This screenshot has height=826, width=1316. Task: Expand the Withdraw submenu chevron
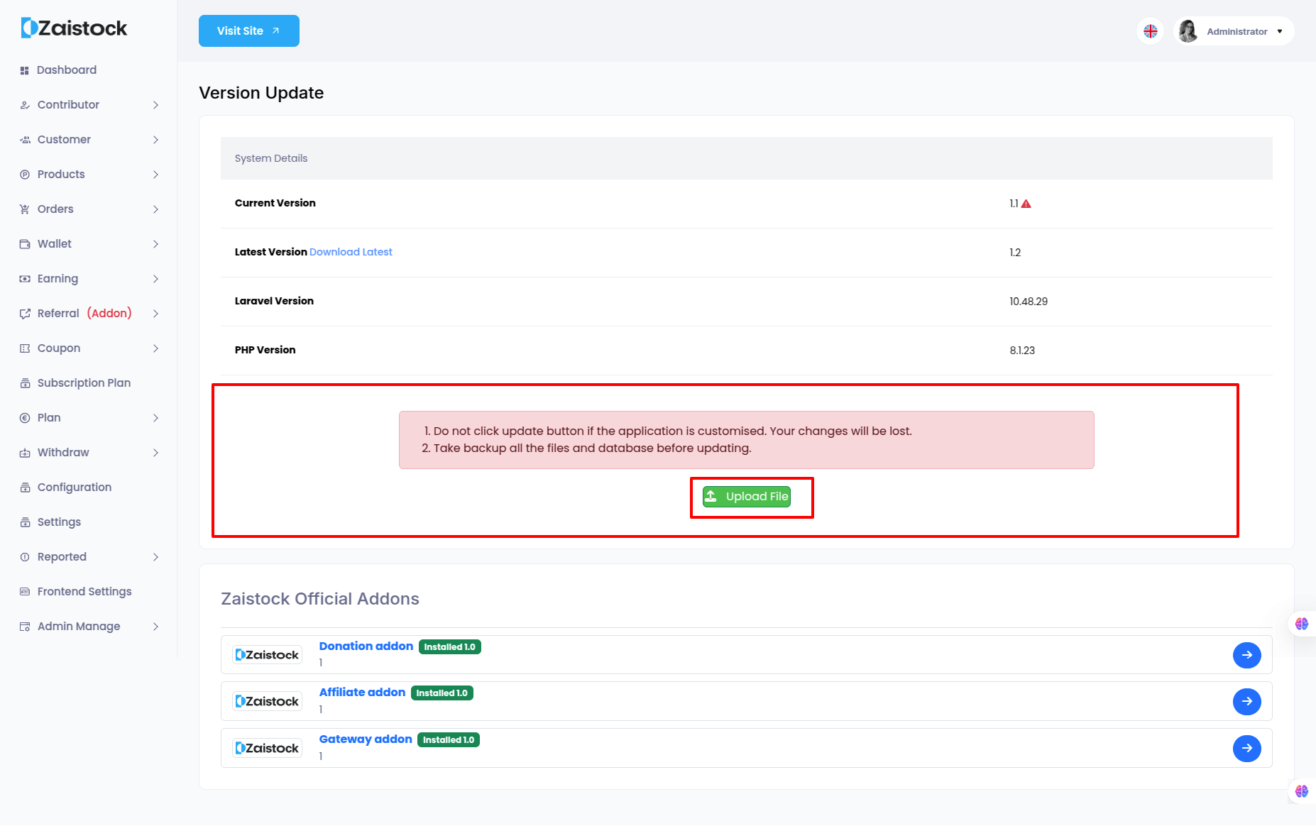(x=155, y=453)
